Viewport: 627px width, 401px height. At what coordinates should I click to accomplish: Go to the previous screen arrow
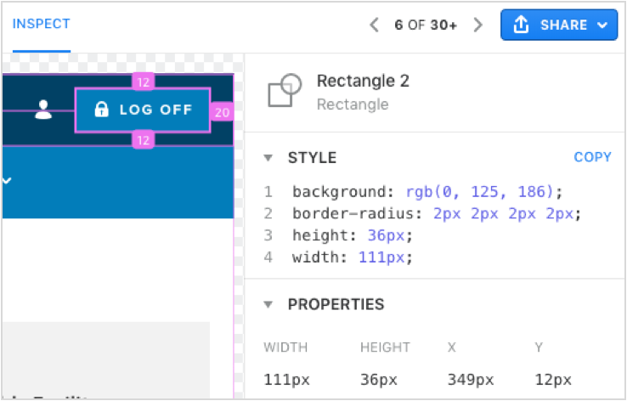point(375,25)
